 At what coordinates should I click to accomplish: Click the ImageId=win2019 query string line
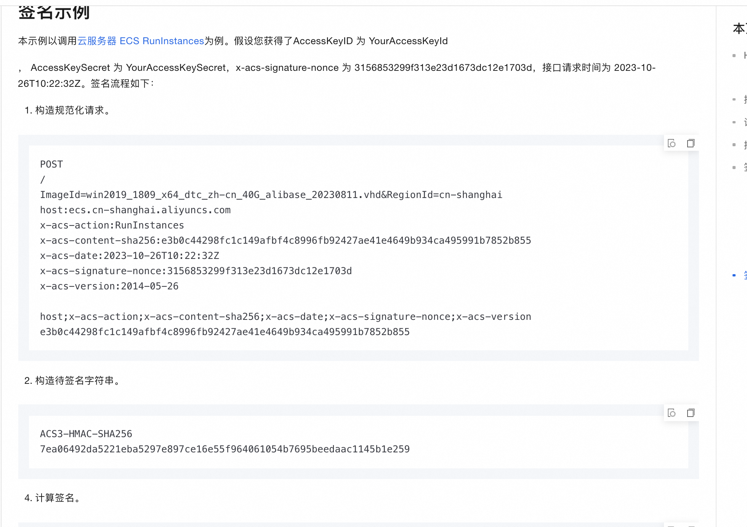coord(271,195)
